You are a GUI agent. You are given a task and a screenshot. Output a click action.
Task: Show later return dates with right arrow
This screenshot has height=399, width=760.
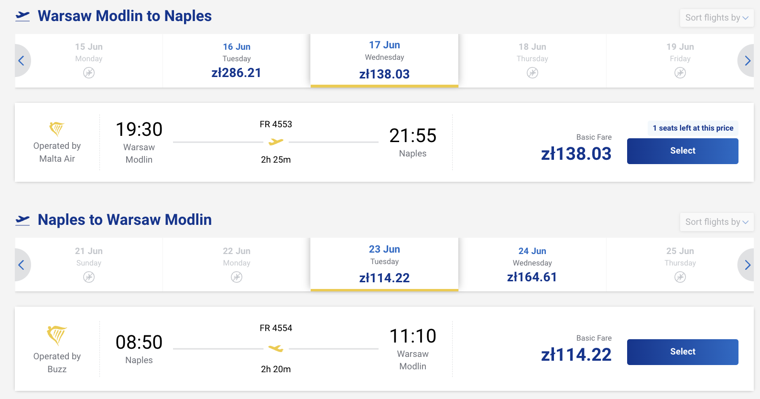coord(747,265)
